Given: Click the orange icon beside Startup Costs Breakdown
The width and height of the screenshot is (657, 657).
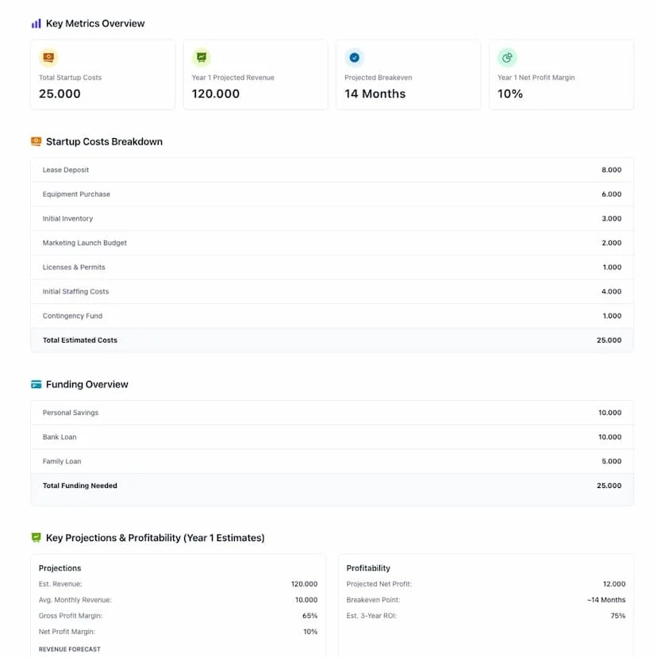Looking at the screenshot, I should tap(36, 141).
